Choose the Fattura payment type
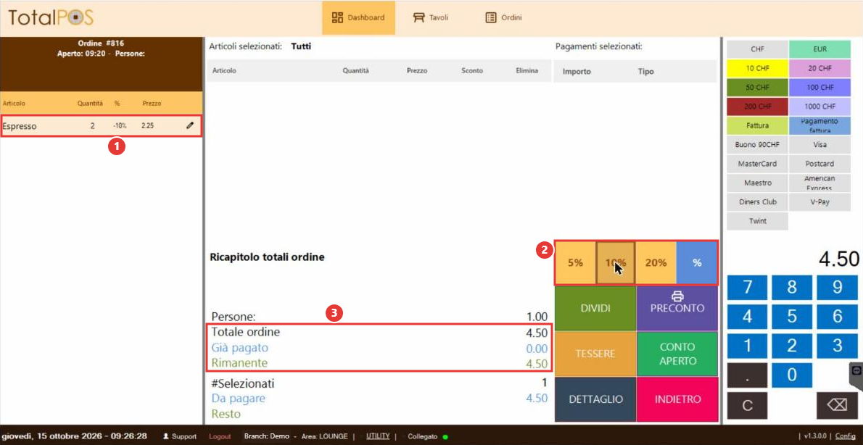863x445 pixels. tap(757, 125)
